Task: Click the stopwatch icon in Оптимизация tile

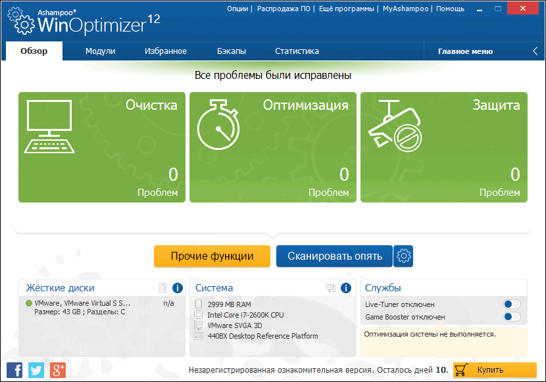Action: point(218,124)
